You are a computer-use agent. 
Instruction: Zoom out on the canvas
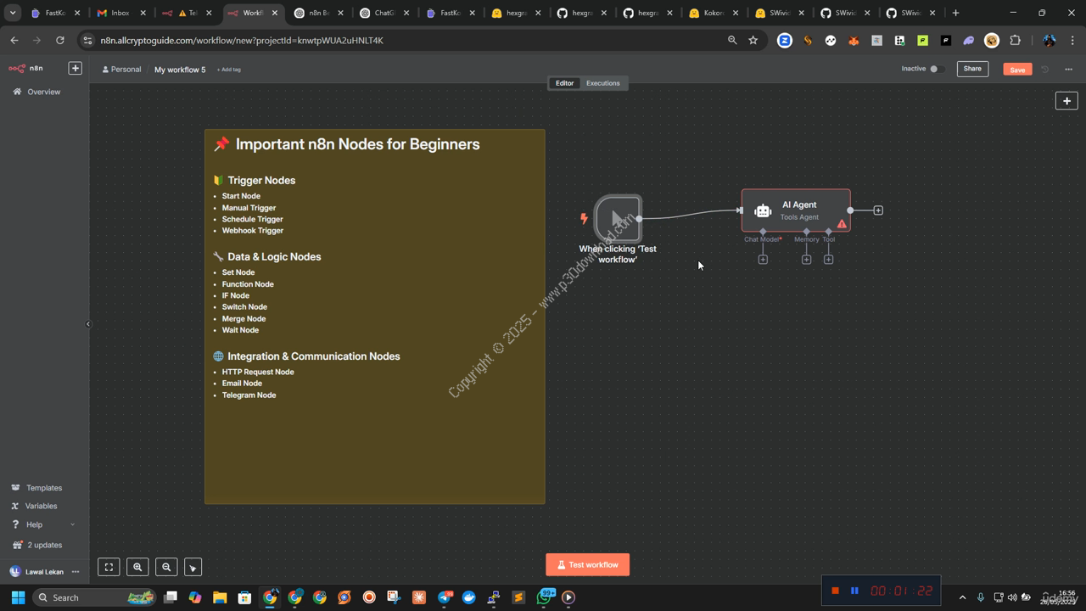point(166,567)
